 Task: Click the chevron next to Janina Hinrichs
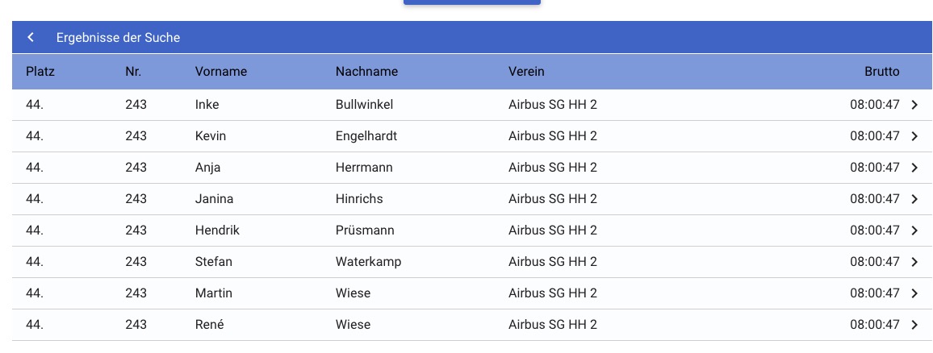914,199
